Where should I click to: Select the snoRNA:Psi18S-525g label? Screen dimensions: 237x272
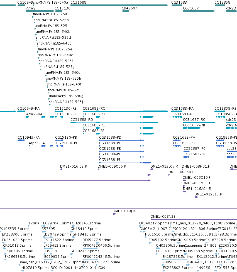pos(57,67)
